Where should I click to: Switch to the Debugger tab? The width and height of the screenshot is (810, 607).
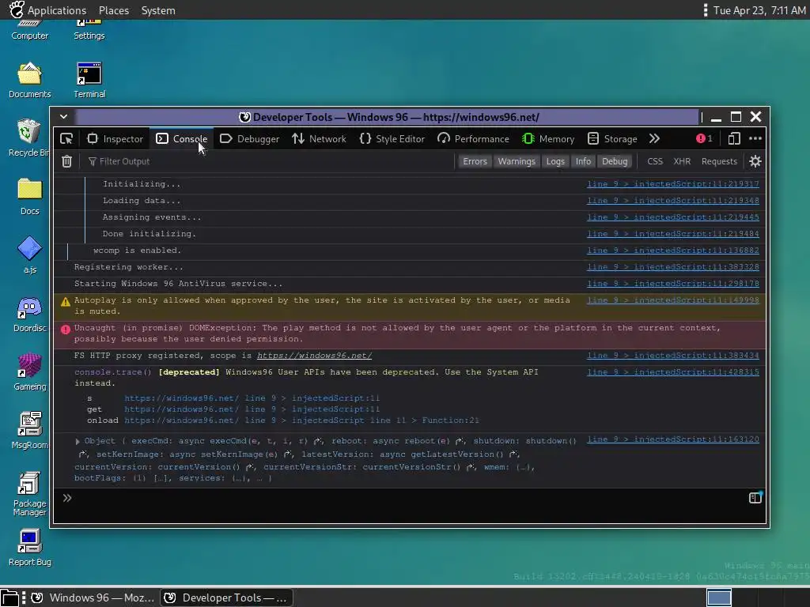pos(249,138)
